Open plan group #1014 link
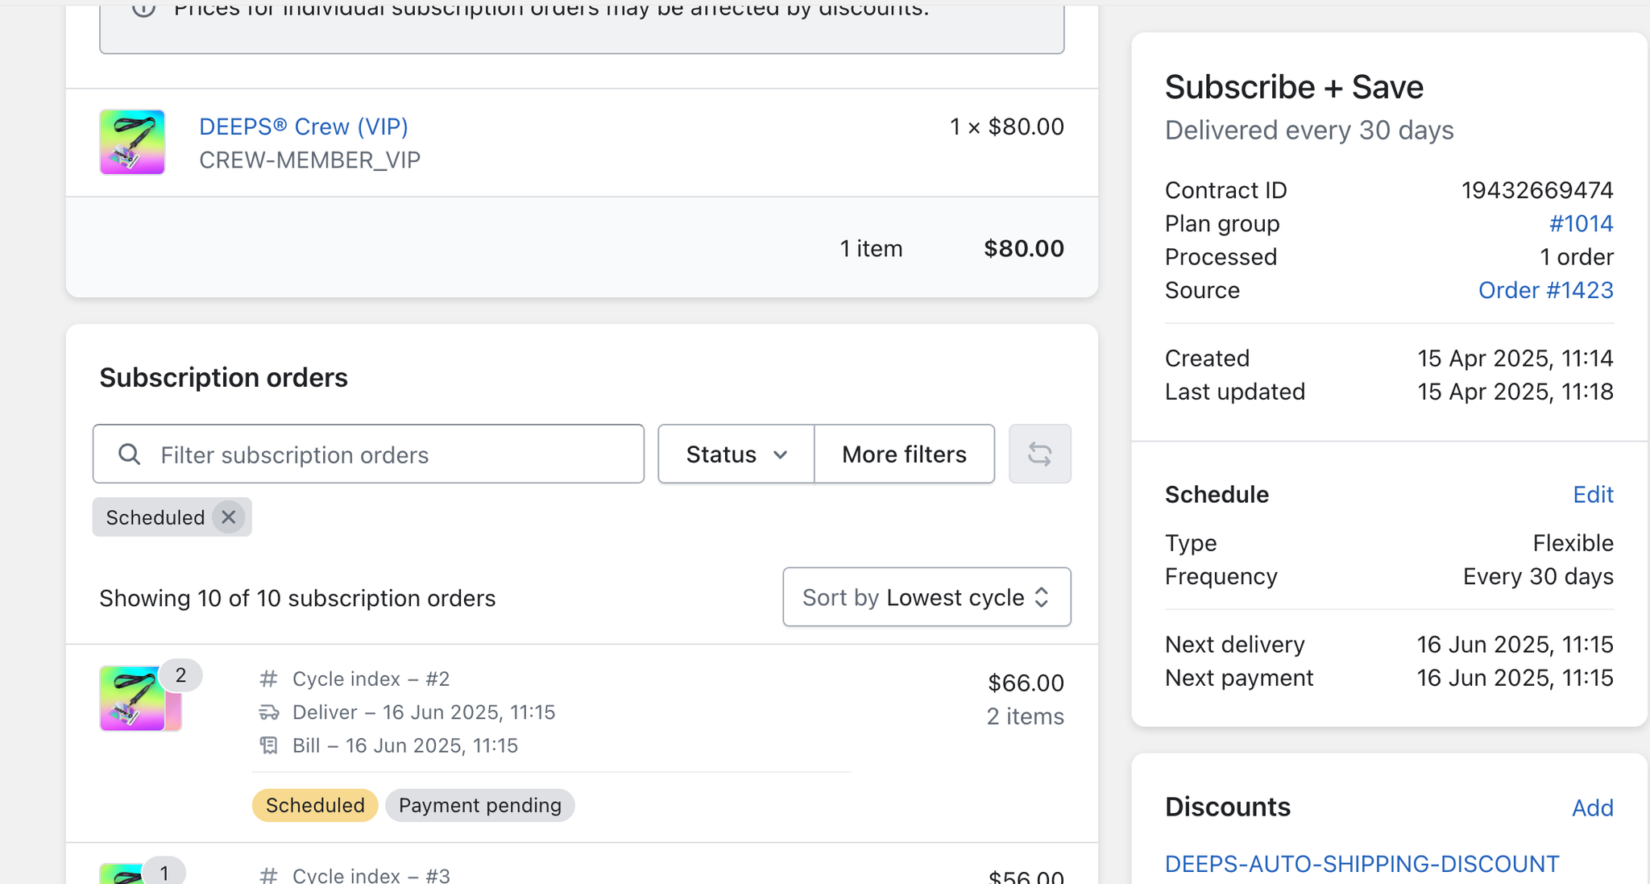The image size is (1650, 884). pyautogui.click(x=1581, y=223)
